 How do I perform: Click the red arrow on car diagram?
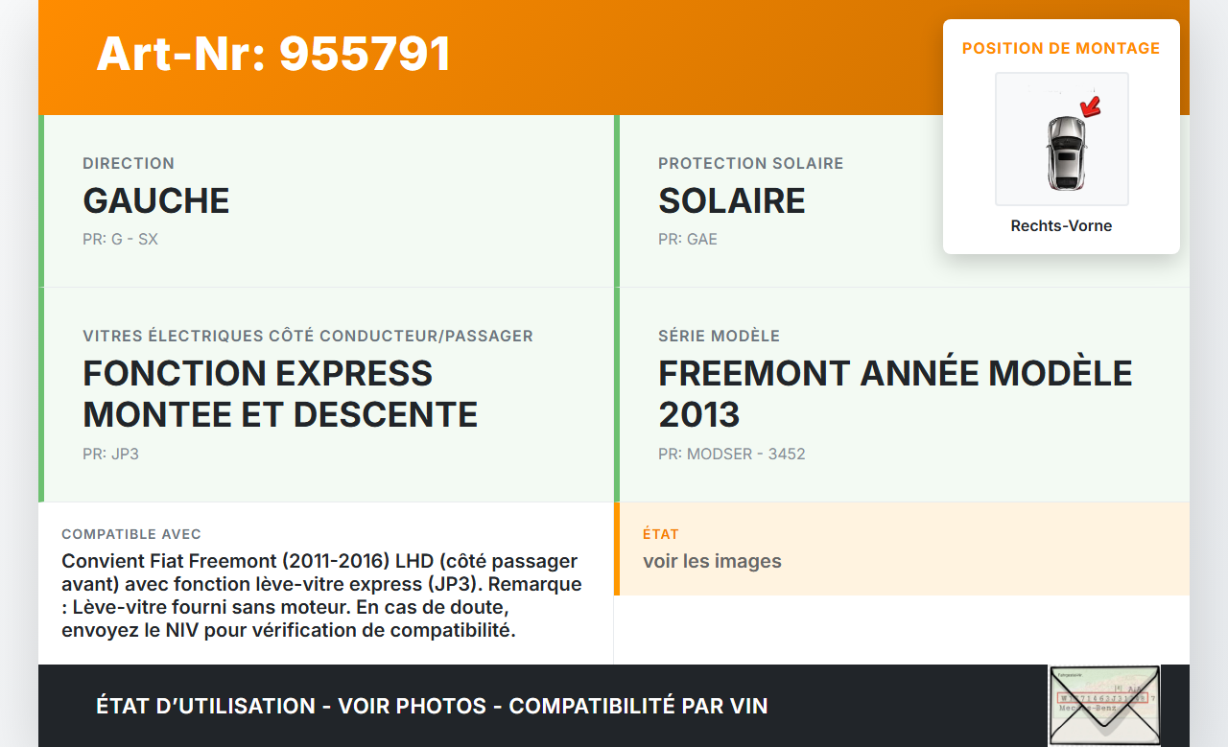1090,105
